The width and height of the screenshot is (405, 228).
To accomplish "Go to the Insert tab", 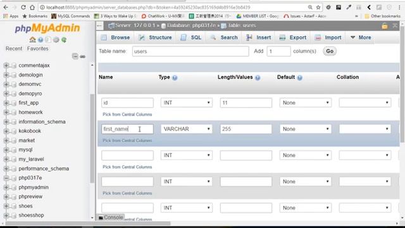I will (x=259, y=37).
